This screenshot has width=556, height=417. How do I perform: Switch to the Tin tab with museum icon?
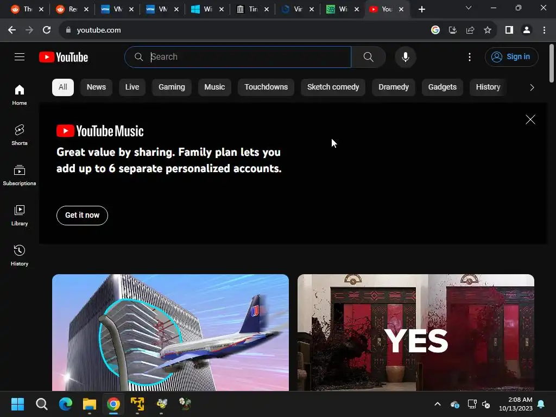click(x=252, y=9)
